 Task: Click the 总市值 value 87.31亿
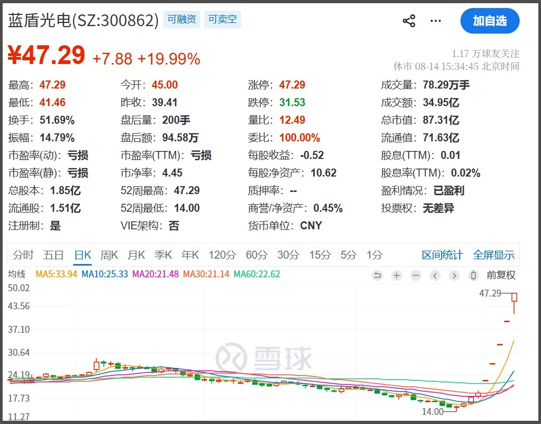[441, 120]
